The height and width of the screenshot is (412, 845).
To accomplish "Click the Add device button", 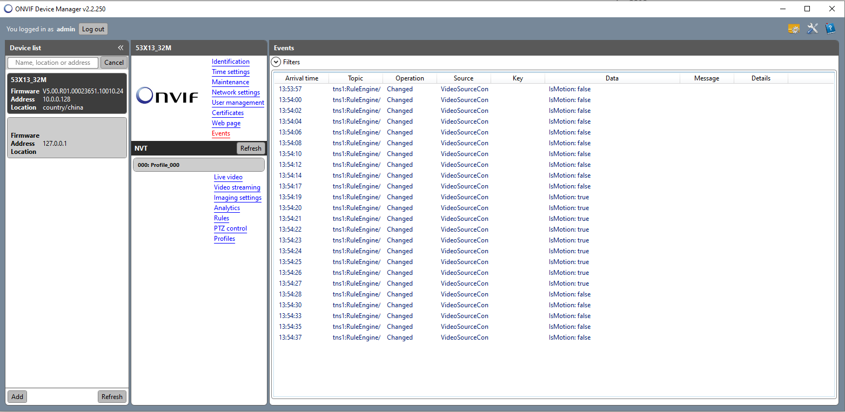I will [17, 397].
